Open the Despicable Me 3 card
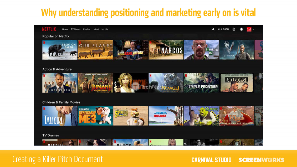This screenshot has height=167, width=297. 95,116
